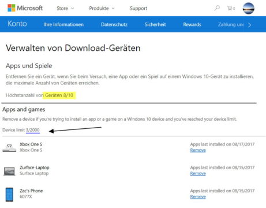266x208 pixels.
Task: Open the Support menu item
Action: [138, 8]
